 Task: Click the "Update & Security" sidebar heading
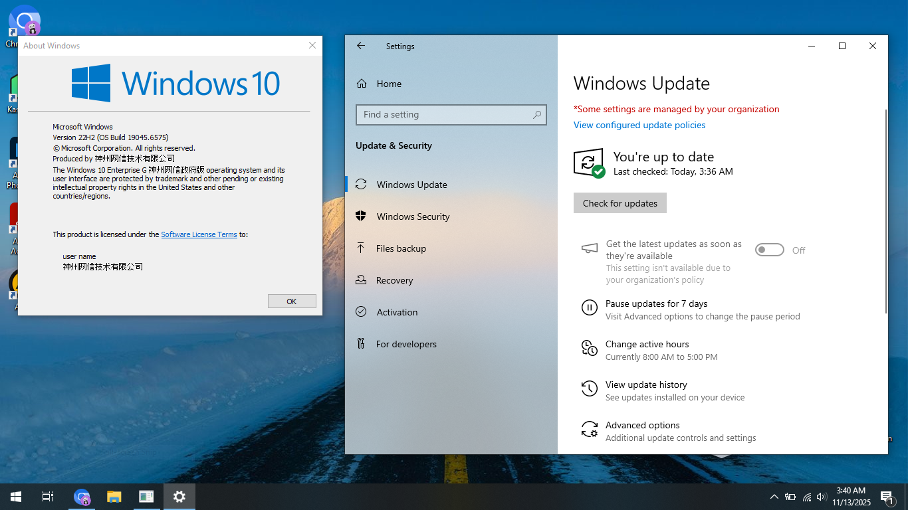tap(394, 145)
